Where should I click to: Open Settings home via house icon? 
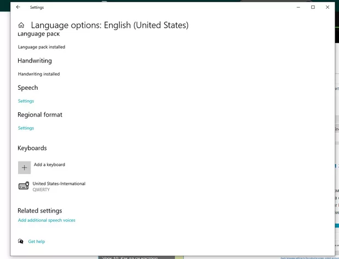(21, 25)
